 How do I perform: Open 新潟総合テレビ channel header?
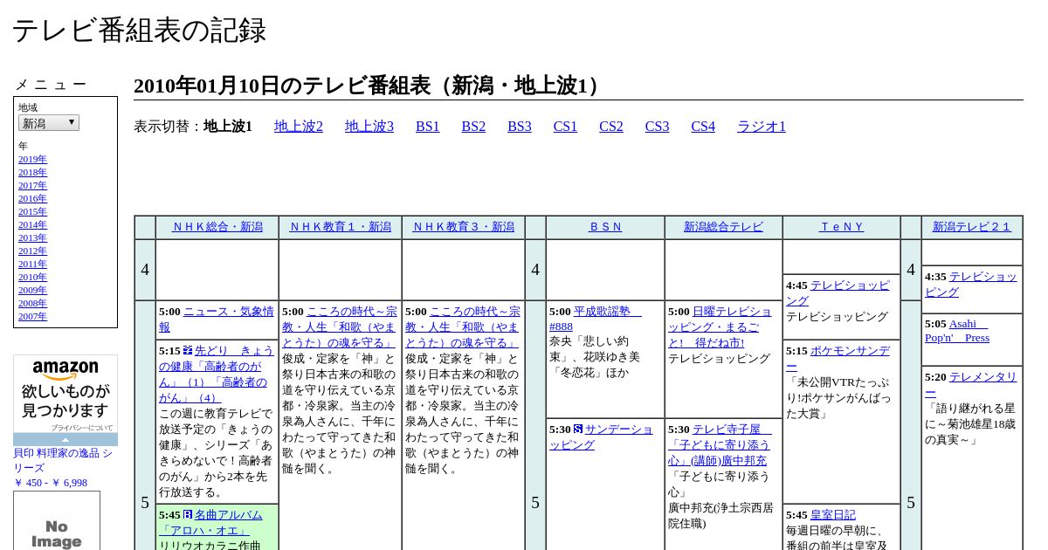click(x=723, y=227)
